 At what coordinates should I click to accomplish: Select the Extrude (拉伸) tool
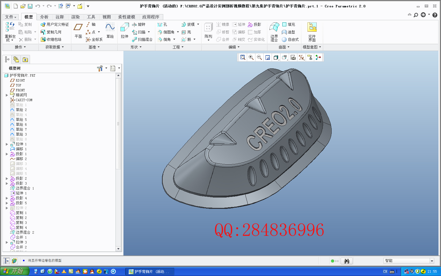click(x=124, y=31)
